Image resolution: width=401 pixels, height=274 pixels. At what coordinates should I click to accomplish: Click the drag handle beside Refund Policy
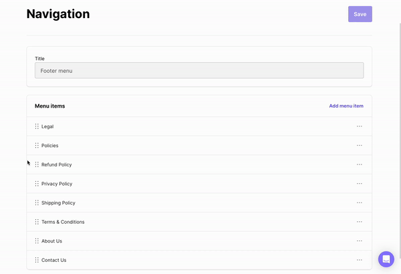point(37,164)
